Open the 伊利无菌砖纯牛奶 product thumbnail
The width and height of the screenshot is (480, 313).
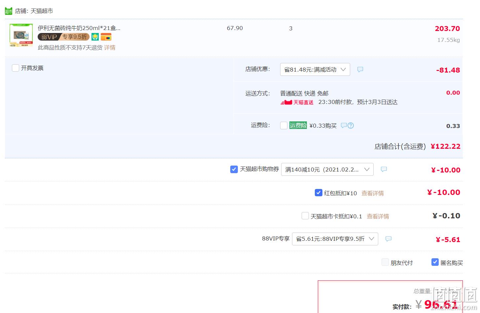(21, 35)
